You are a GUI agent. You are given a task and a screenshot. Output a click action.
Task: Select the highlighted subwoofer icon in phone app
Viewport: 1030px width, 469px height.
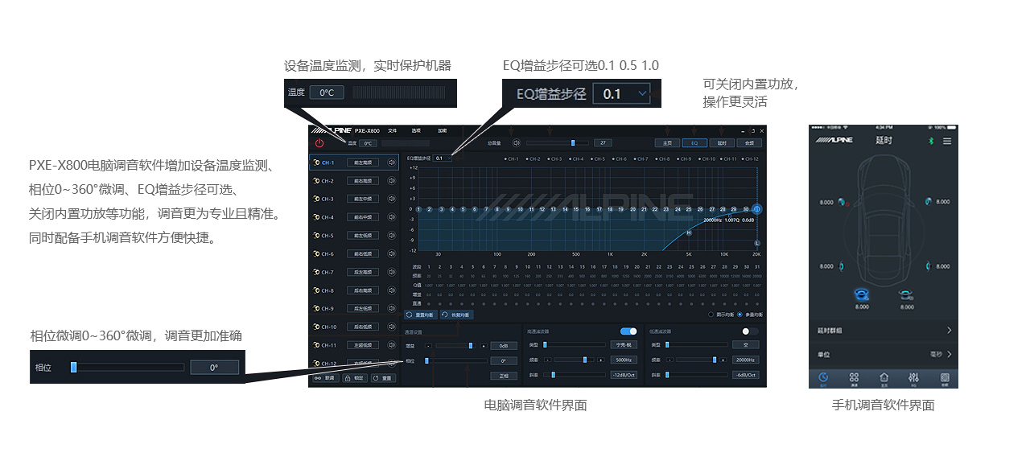pyautogui.click(x=861, y=294)
